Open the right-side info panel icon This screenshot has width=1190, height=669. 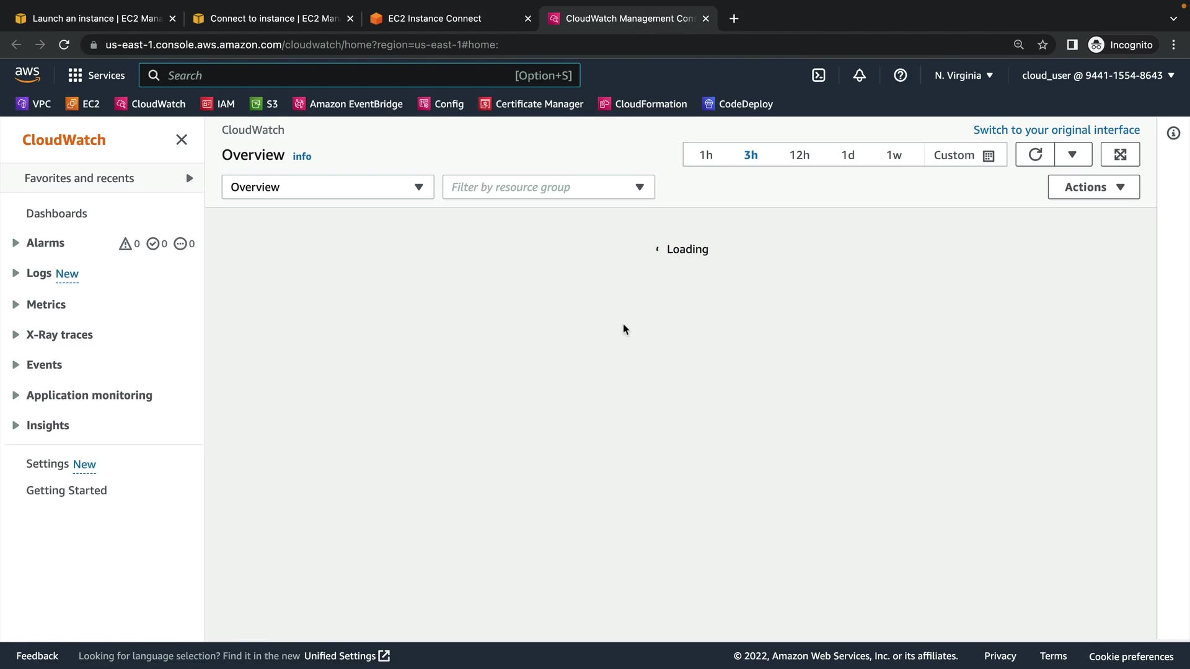[1173, 133]
